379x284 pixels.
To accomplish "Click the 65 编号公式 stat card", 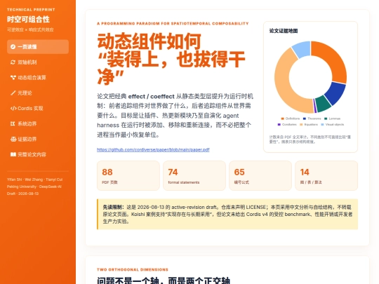I will (x=260, y=176).
